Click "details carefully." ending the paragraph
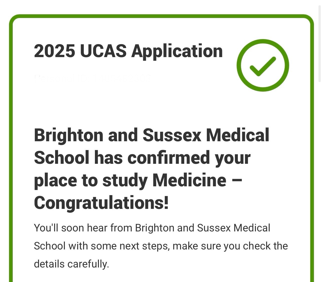Image resolution: width=323 pixels, height=282 pixels. pos(71,264)
